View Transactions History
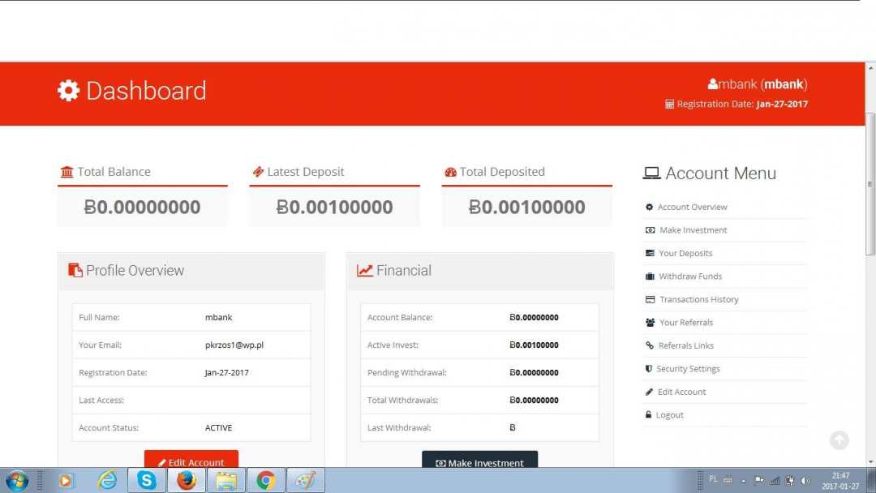The height and width of the screenshot is (493, 876). (x=698, y=299)
